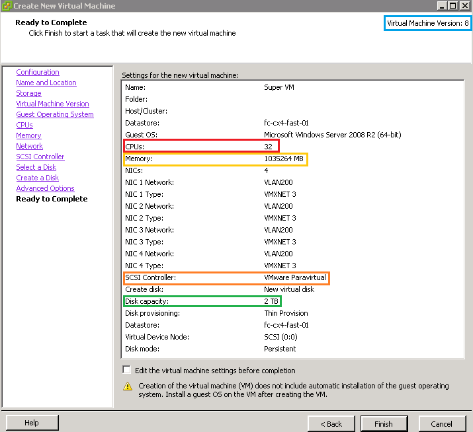Screen dimensions: 473x432
Task: Click Finish to create the VM
Action: point(384,424)
